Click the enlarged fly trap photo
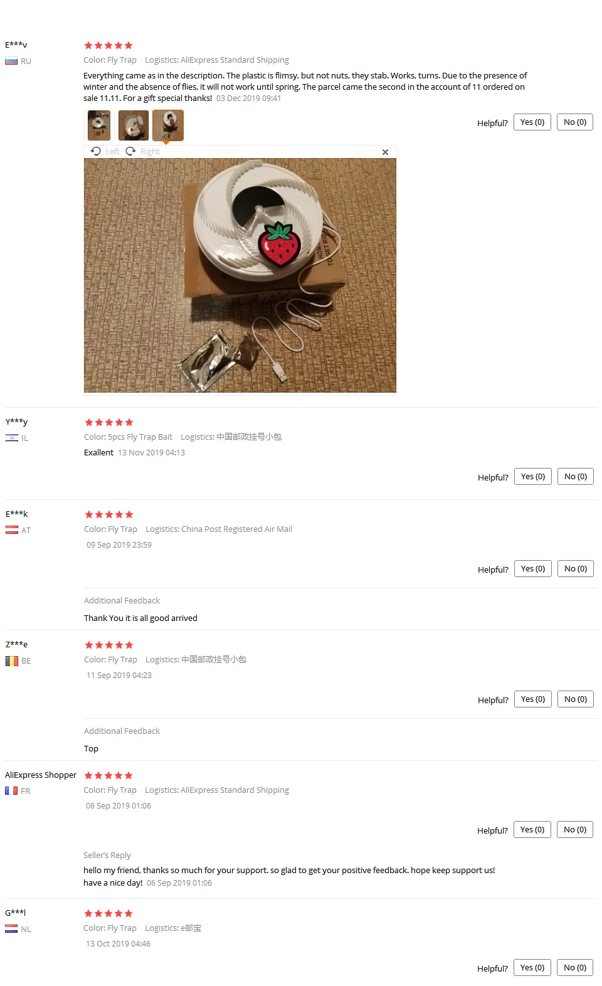The image size is (602, 986). 240,275
